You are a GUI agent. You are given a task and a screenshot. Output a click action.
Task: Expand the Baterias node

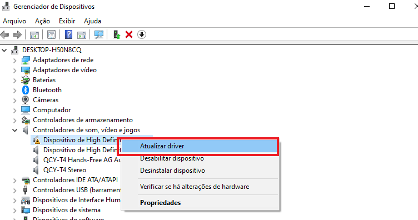pyautogui.click(x=14, y=81)
